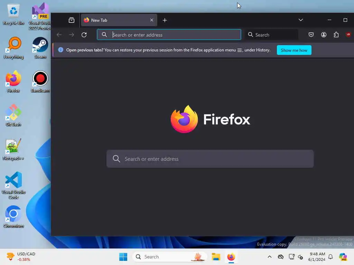Open the Firefox desktop shortcut

click(13, 81)
